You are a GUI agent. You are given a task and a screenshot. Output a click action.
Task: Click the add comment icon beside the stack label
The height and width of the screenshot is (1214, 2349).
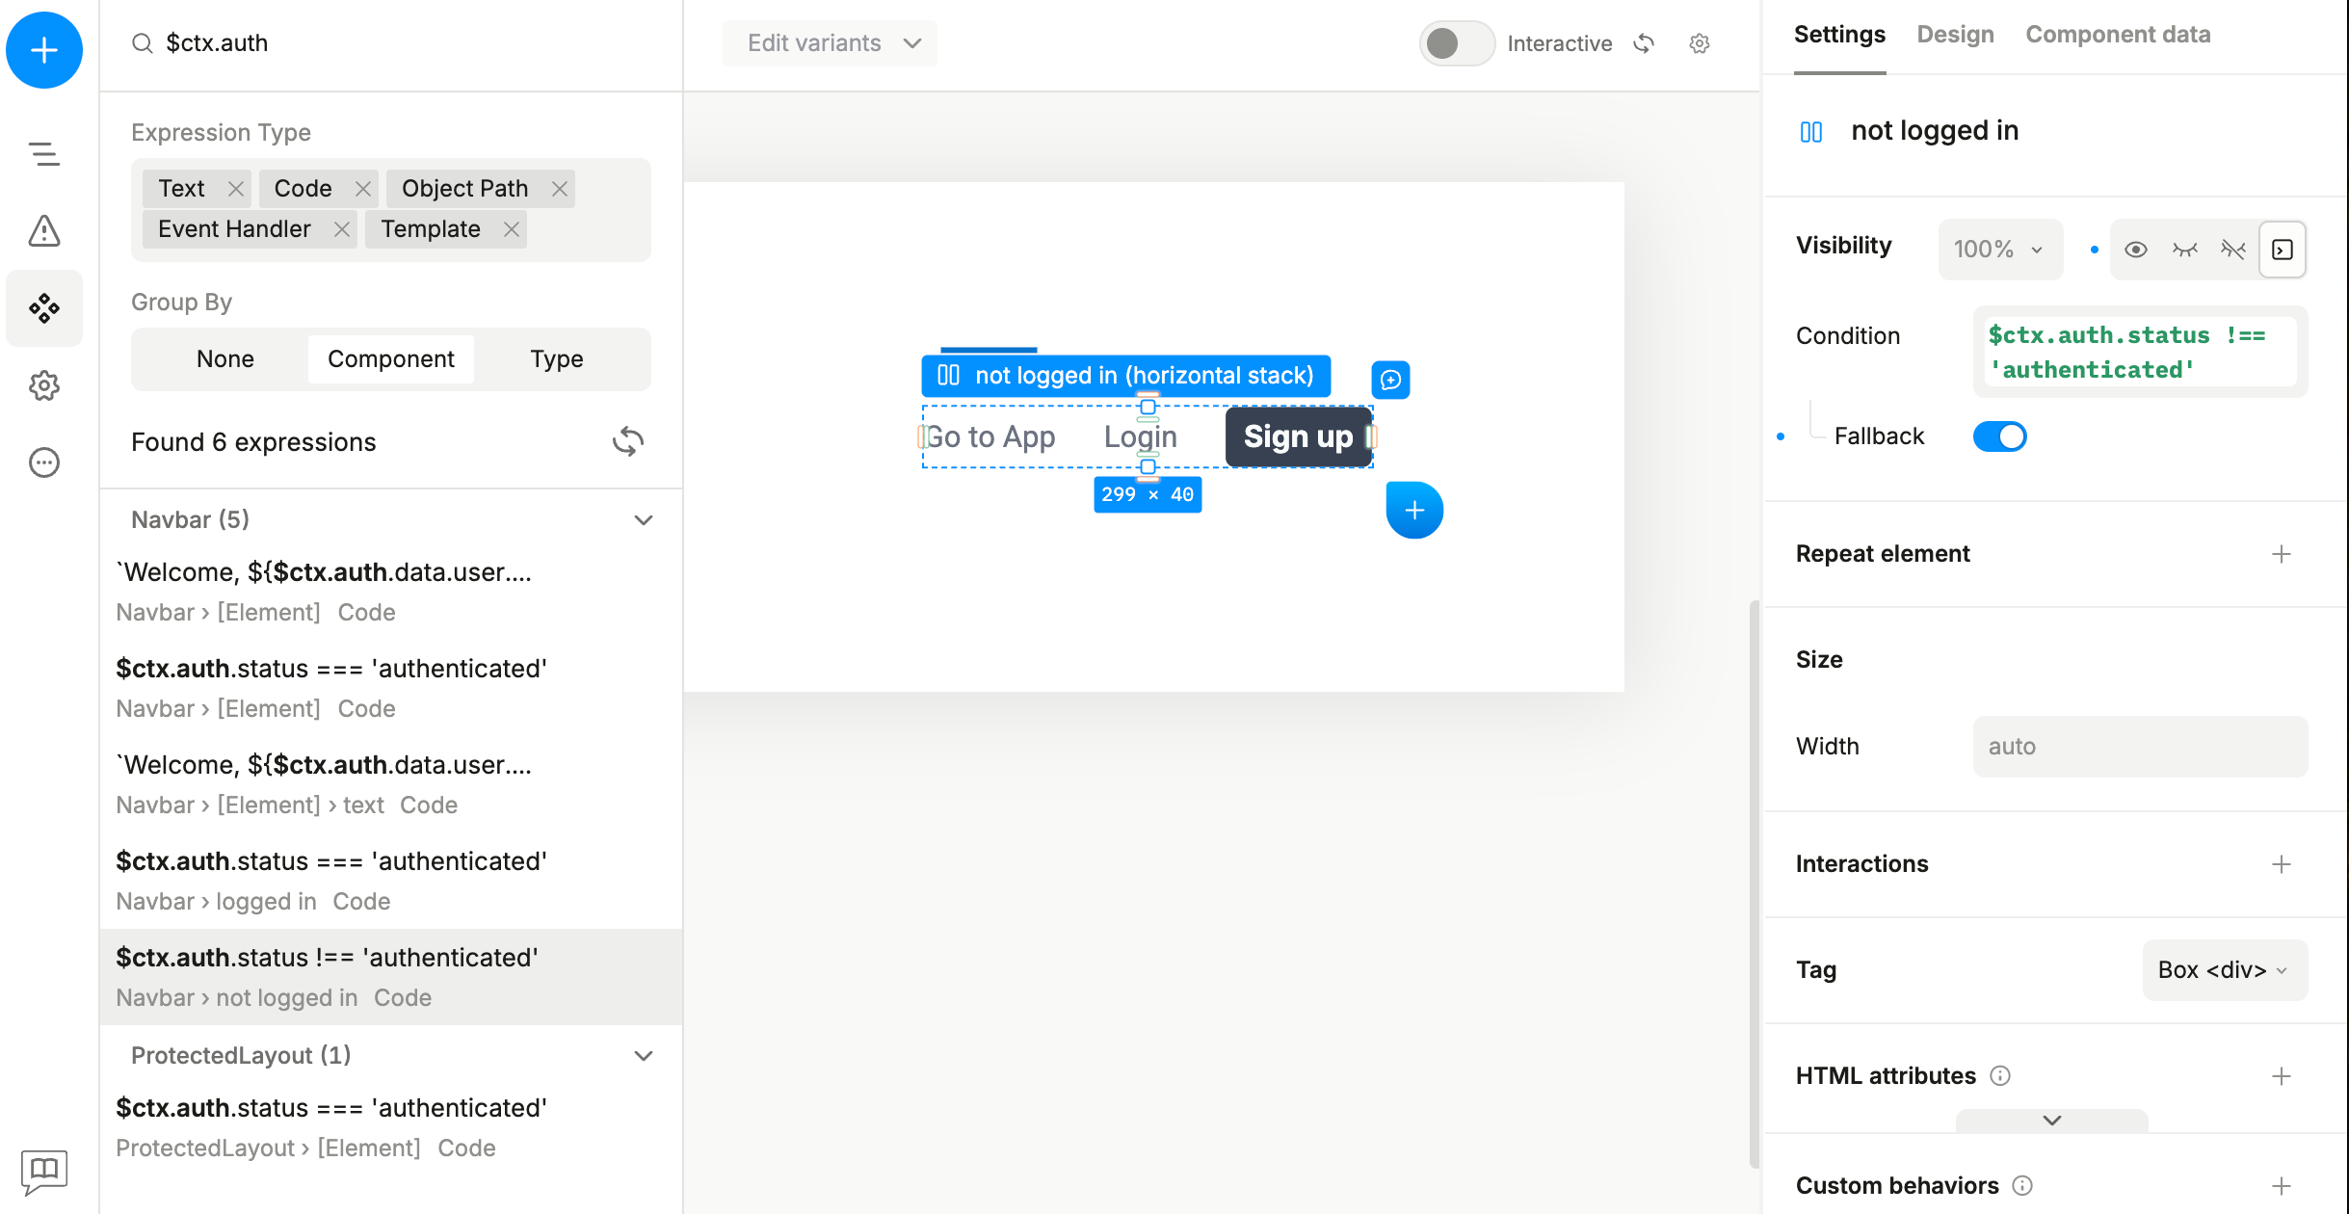tap(1390, 380)
